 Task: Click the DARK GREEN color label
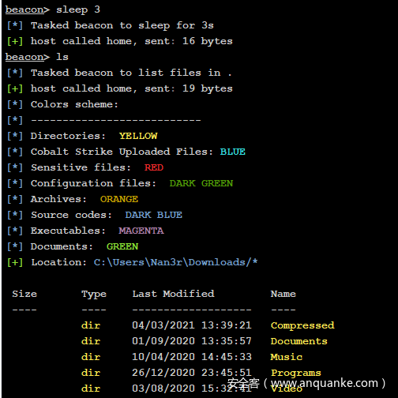(201, 183)
